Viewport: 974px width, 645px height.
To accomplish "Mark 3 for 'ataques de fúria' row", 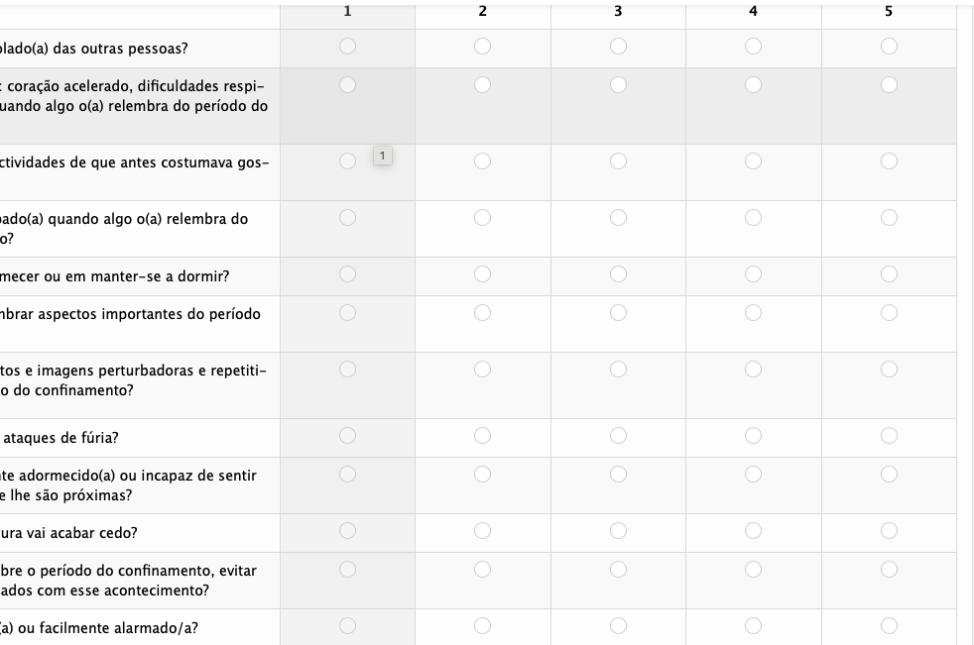I will [x=618, y=435].
